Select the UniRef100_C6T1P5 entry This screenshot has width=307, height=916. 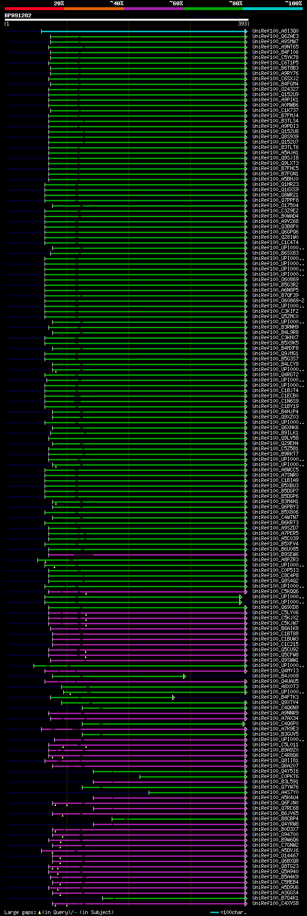coord(275,63)
